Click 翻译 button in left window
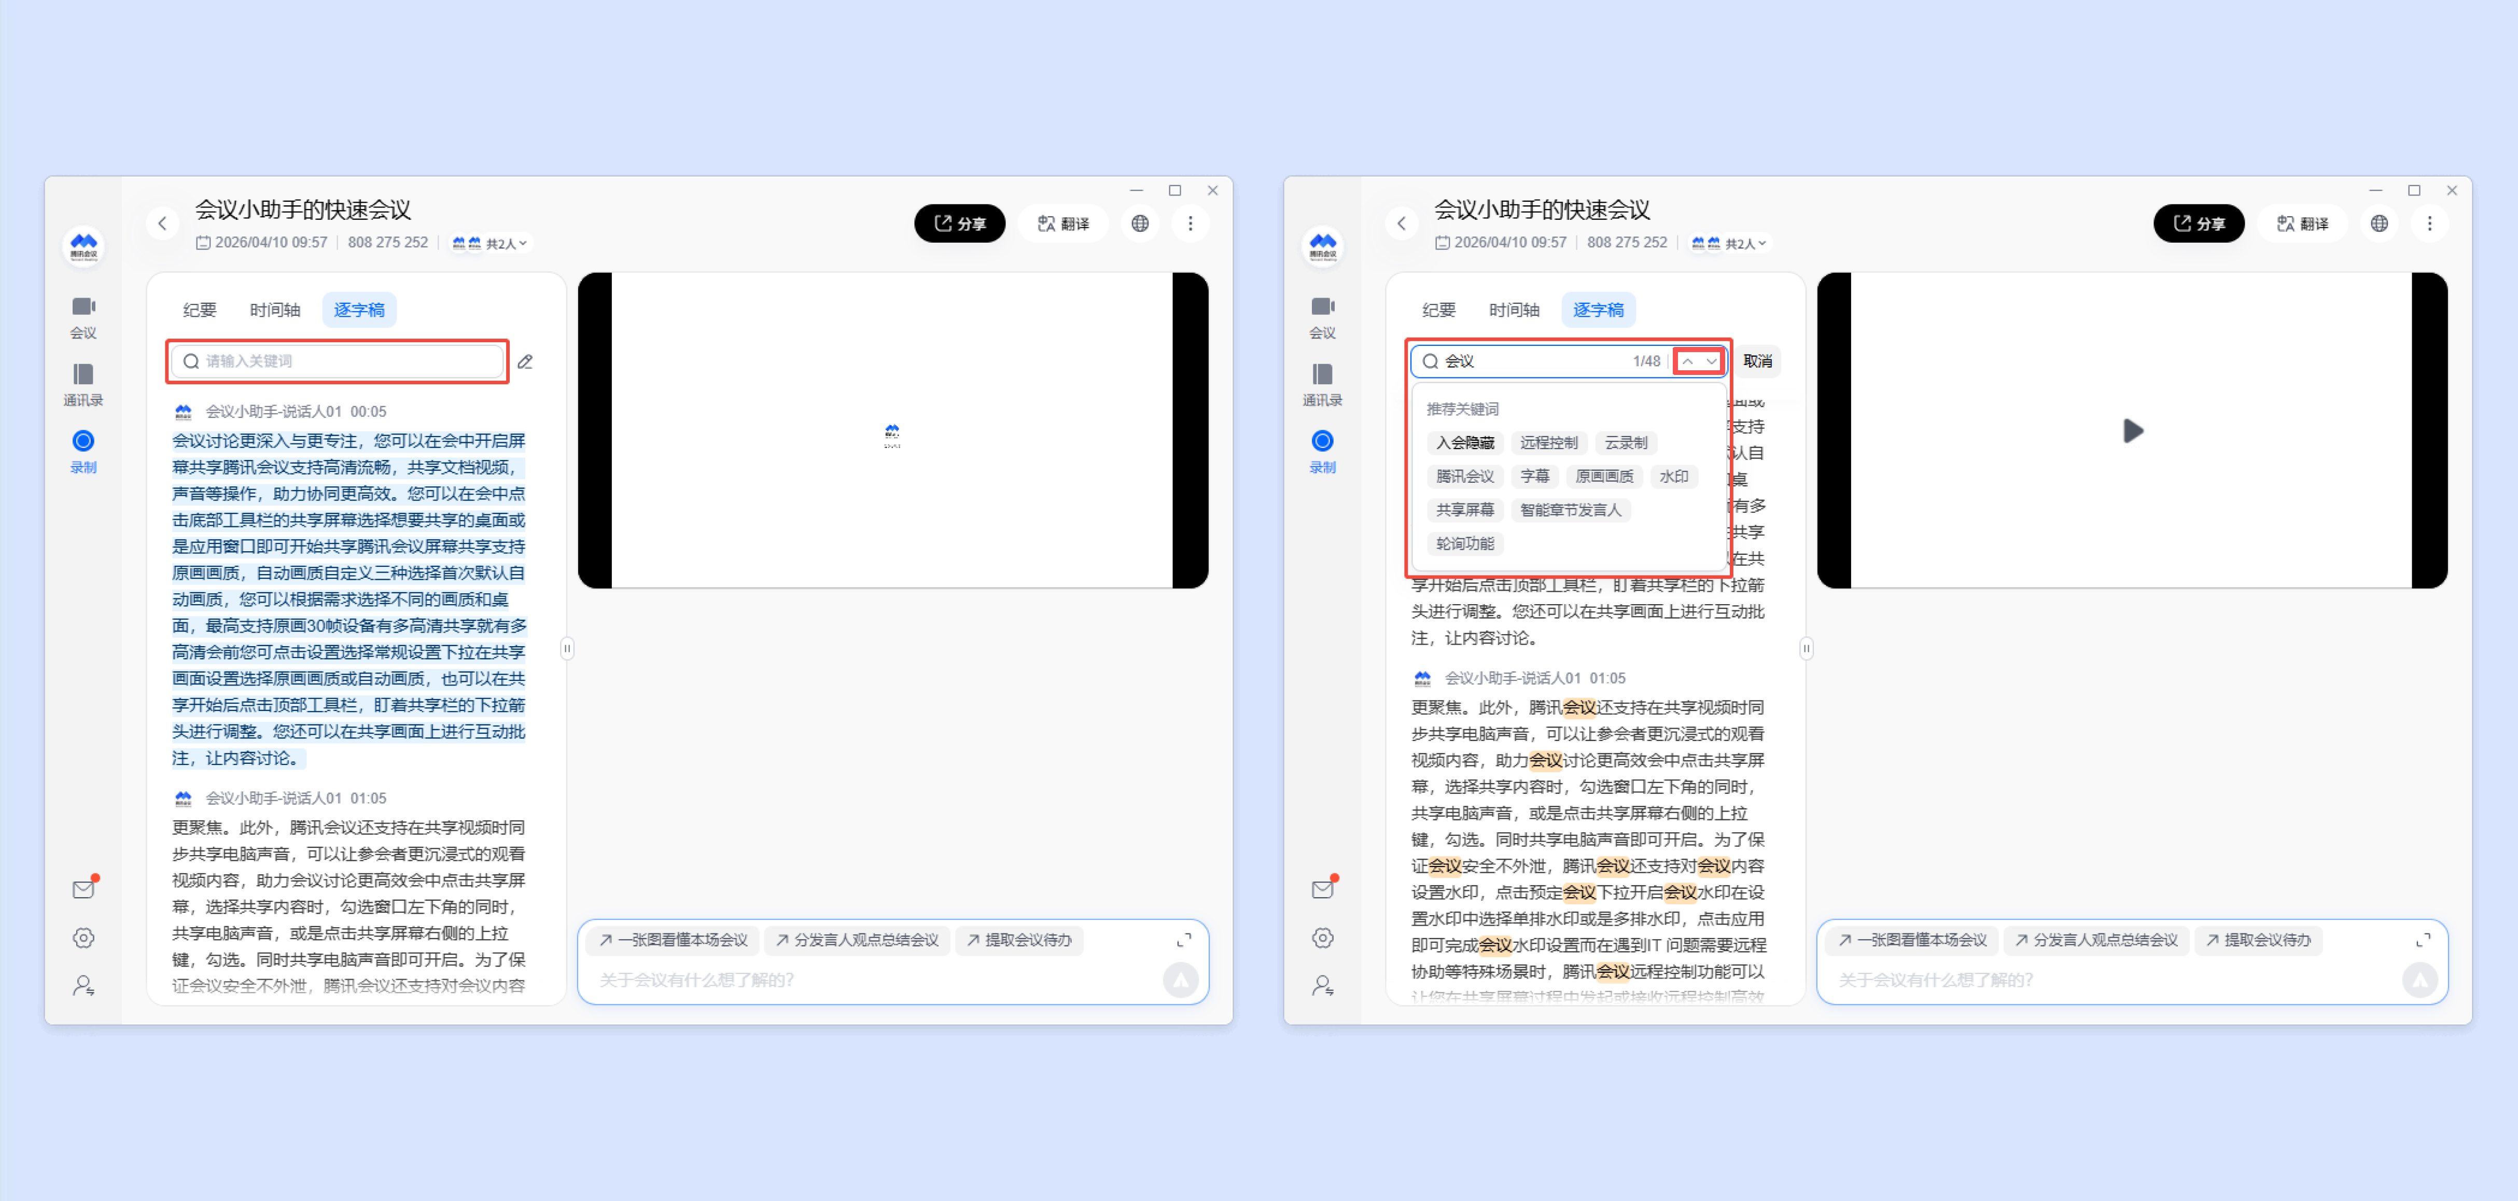This screenshot has width=2518, height=1201. coord(1064,223)
